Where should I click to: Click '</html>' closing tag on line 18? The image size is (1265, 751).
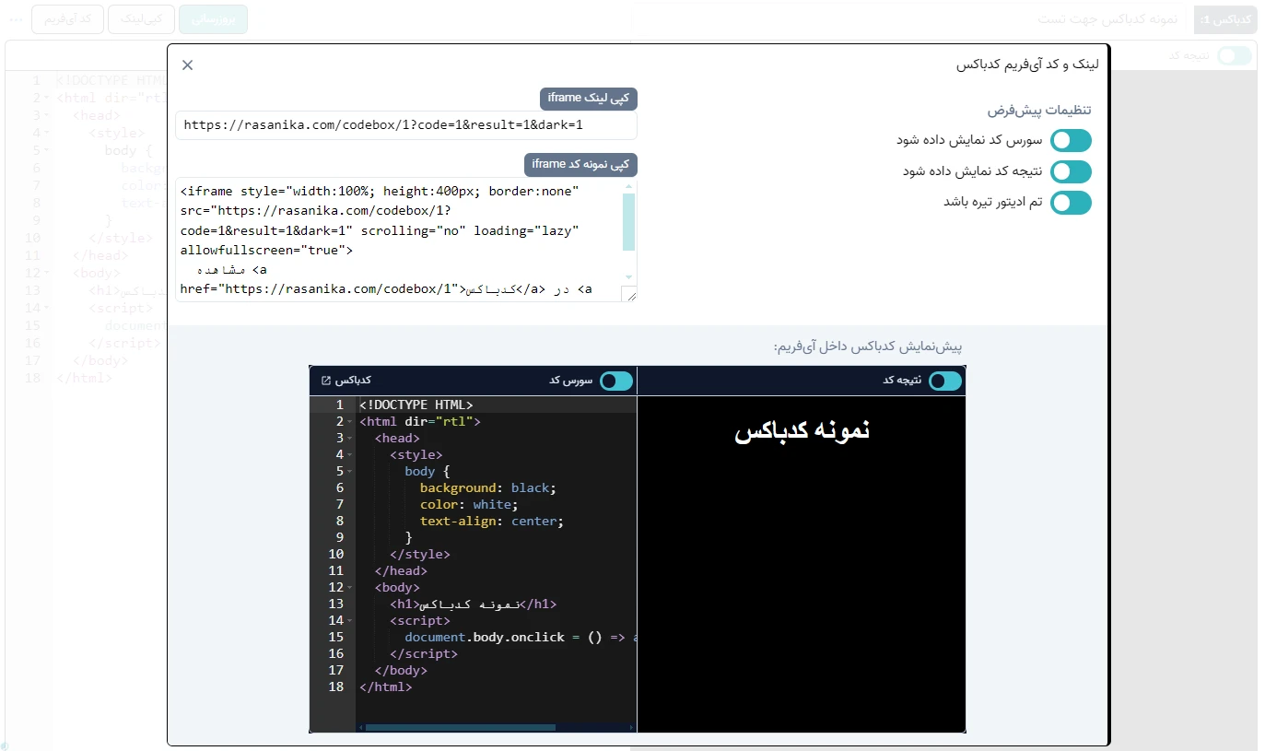(386, 687)
